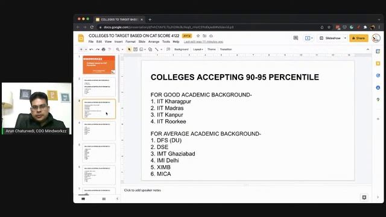Image resolution: width=386 pixels, height=217 pixels.
Task: Open the shape tool
Action: pyautogui.click(x=150, y=49)
